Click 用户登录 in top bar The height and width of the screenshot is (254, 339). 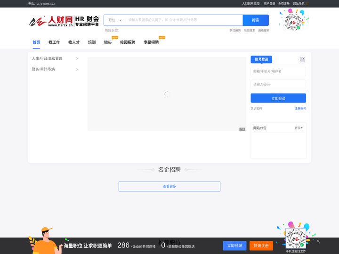pos(269,4)
